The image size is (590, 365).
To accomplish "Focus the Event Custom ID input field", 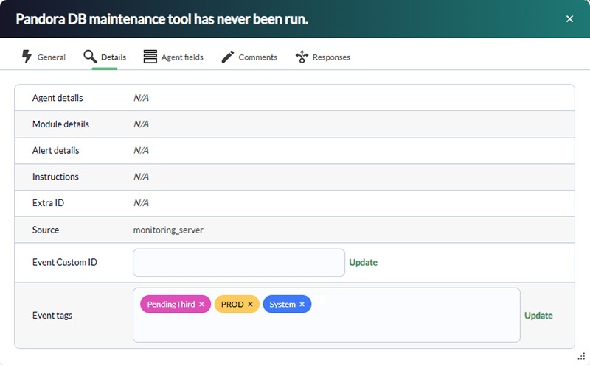I will click(x=239, y=263).
